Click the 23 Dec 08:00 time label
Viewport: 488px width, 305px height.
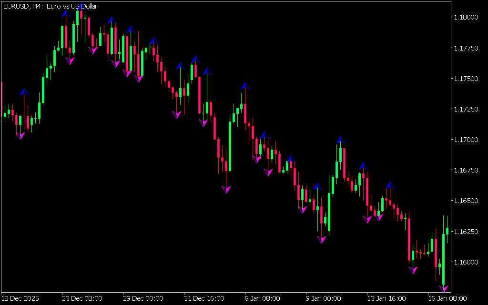(x=82, y=298)
